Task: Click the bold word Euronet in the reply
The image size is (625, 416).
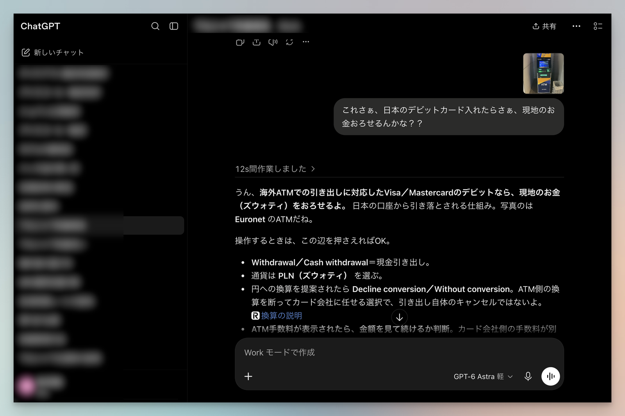Action: tap(250, 219)
